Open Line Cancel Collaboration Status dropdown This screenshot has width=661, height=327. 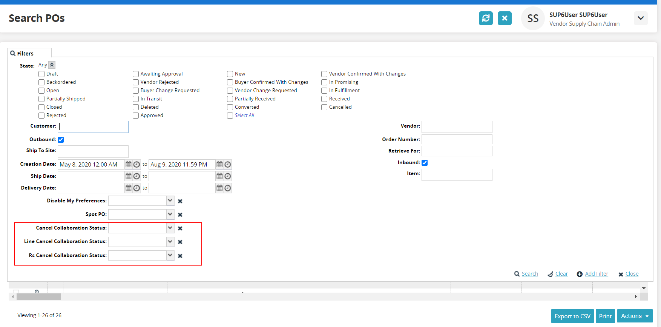[170, 242]
